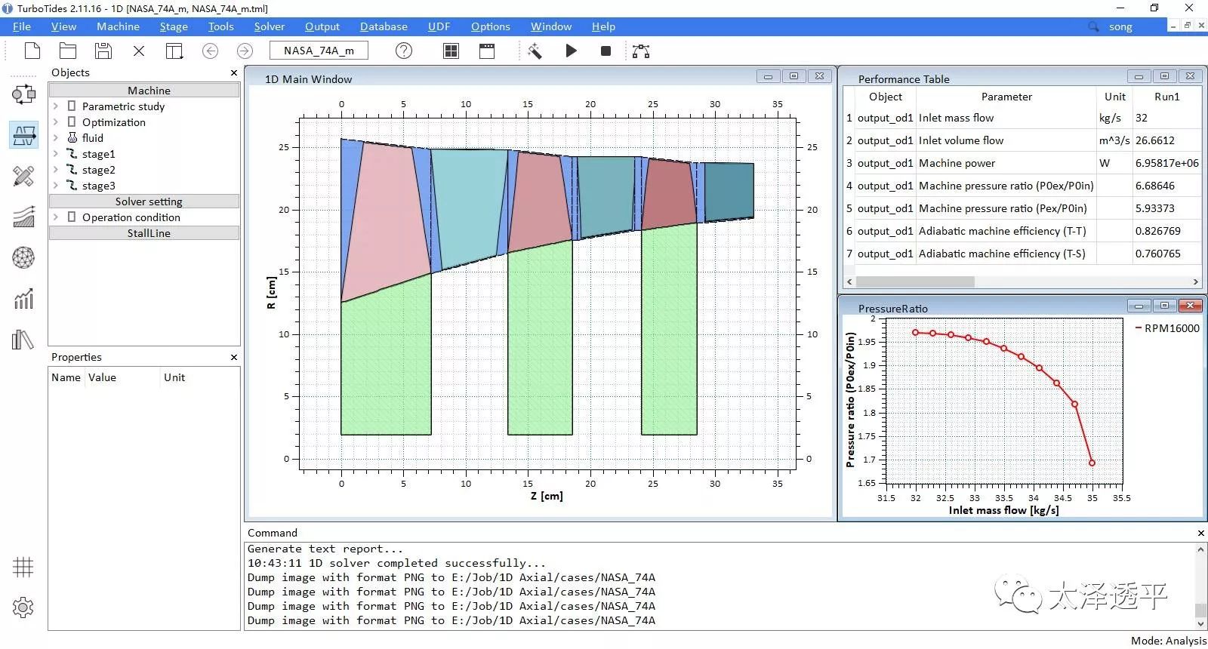Close the Objects panel
1208x649 pixels.
(x=234, y=73)
